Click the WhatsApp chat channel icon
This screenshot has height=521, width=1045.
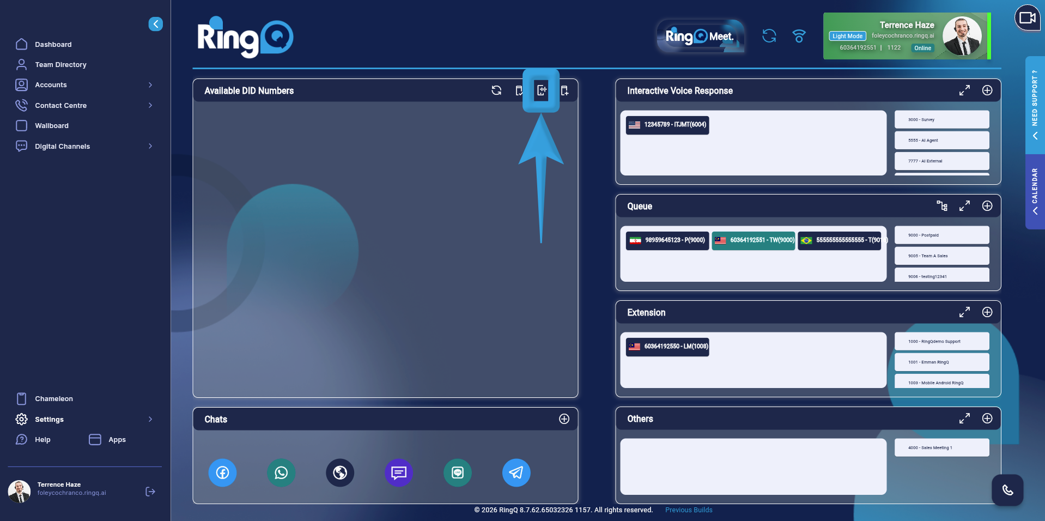[x=281, y=472]
